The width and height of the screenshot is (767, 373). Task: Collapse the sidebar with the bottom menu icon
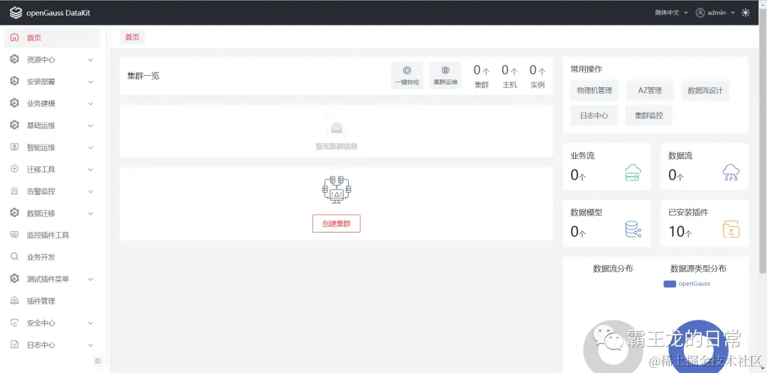(x=98, y=361)
